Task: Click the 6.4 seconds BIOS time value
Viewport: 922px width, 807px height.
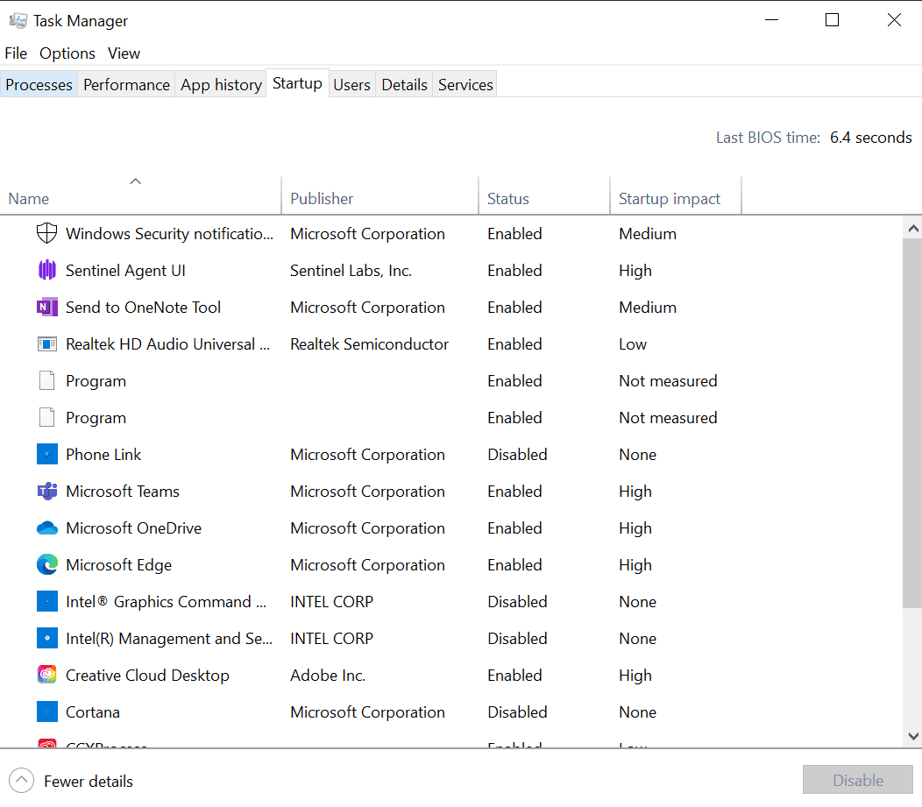Action: tap(871, 137)
